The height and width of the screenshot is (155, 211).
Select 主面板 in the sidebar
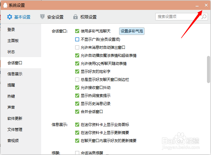[x=21, y=40]
